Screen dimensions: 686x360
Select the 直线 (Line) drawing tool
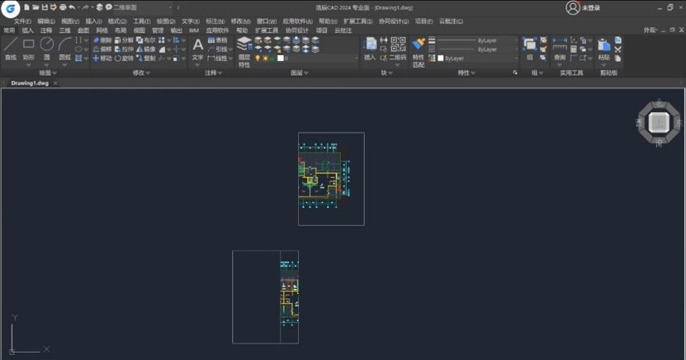pos(11,48)
